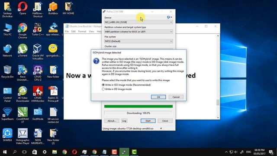The width and height of the screenshot is (277, 156).
Task: Click the green Rufus progress bar
Action: tap(138, 106)
